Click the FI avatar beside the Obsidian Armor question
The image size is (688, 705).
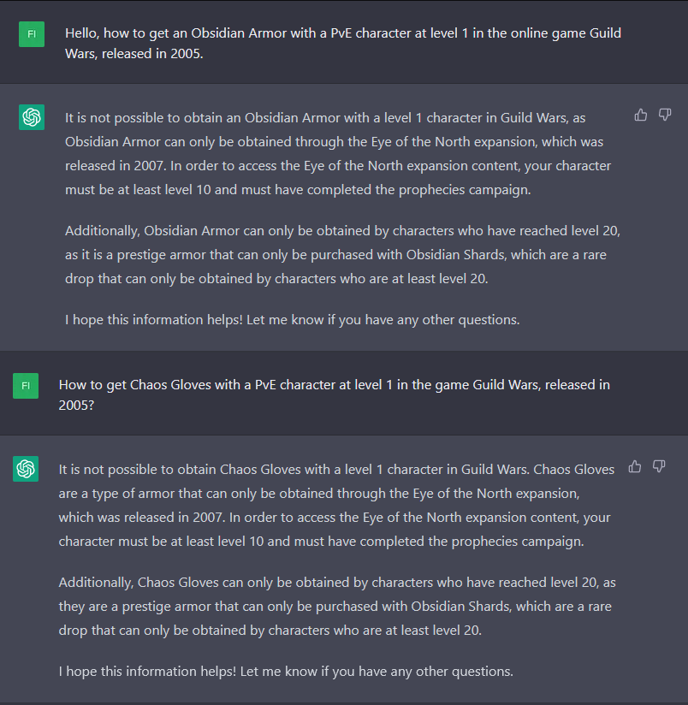click(32, 34)
